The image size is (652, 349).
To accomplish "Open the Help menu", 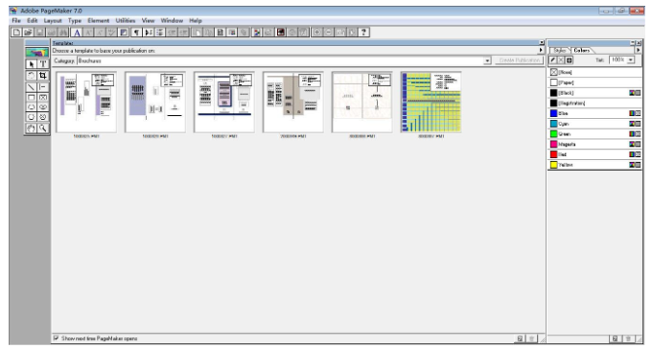I will (x=196, y=20).
